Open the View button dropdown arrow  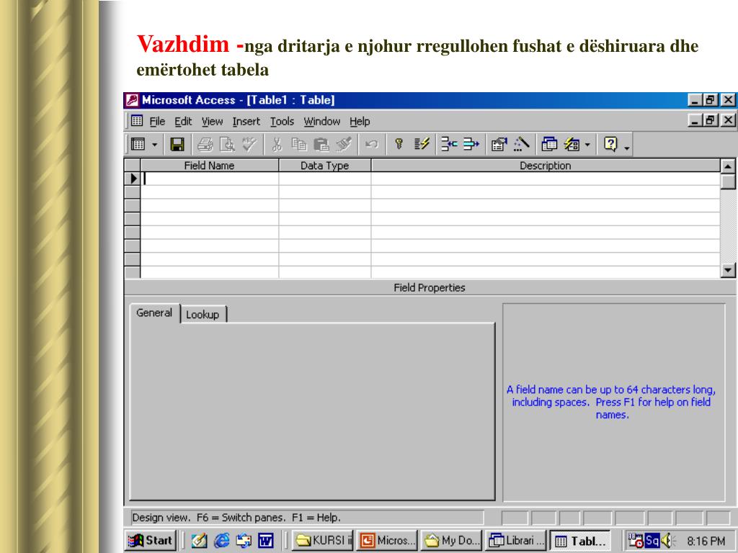[x=154, y=144]
